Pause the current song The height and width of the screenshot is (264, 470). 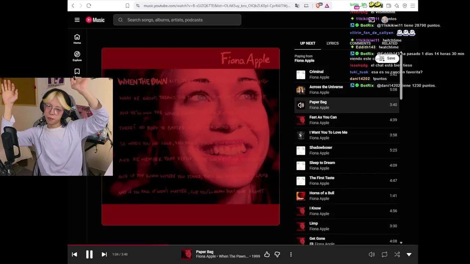click(89, 254)
